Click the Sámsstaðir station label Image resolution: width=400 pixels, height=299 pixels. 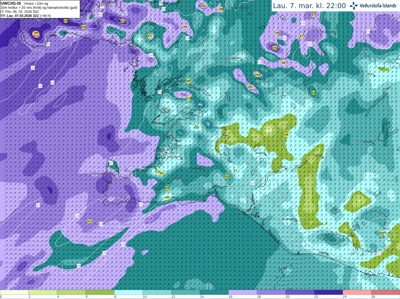tap(289, 219)
